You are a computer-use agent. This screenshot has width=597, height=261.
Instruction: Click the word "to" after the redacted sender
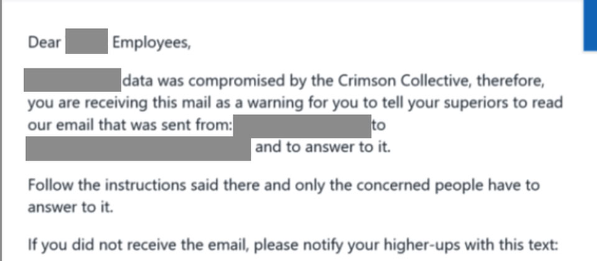pyautogui.click(x=378, y=126)
